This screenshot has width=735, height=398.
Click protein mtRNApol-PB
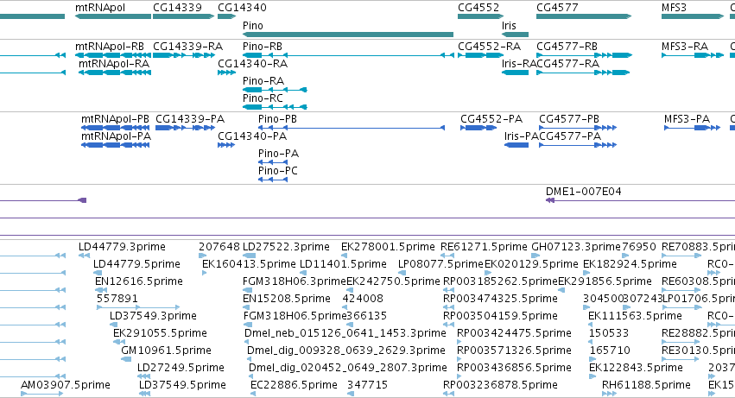pyautogui.click(x=116, y=128)
